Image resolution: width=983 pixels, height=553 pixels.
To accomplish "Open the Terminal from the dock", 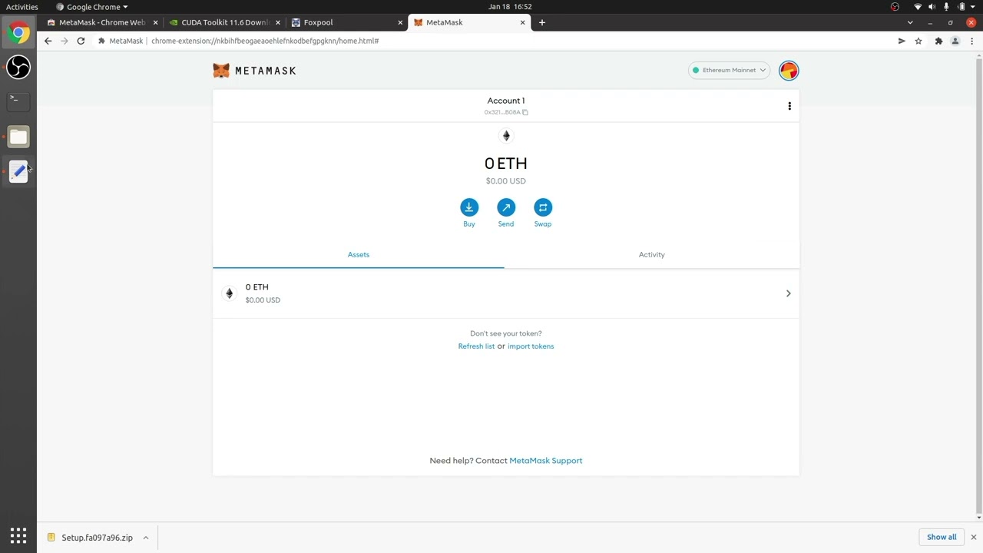I will pos(18,101).
